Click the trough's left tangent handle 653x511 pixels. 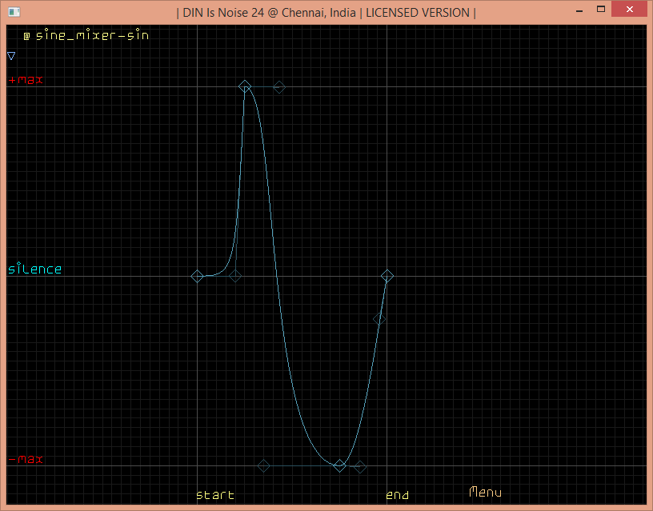[263, 465]
